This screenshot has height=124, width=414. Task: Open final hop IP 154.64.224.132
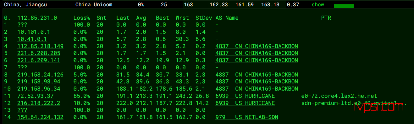coord(41,117)
